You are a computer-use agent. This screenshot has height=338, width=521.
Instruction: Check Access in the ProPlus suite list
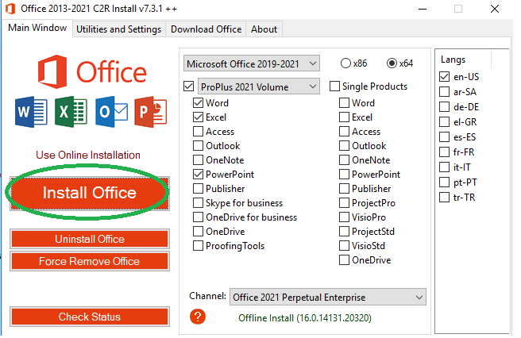(x=198, y=132)
